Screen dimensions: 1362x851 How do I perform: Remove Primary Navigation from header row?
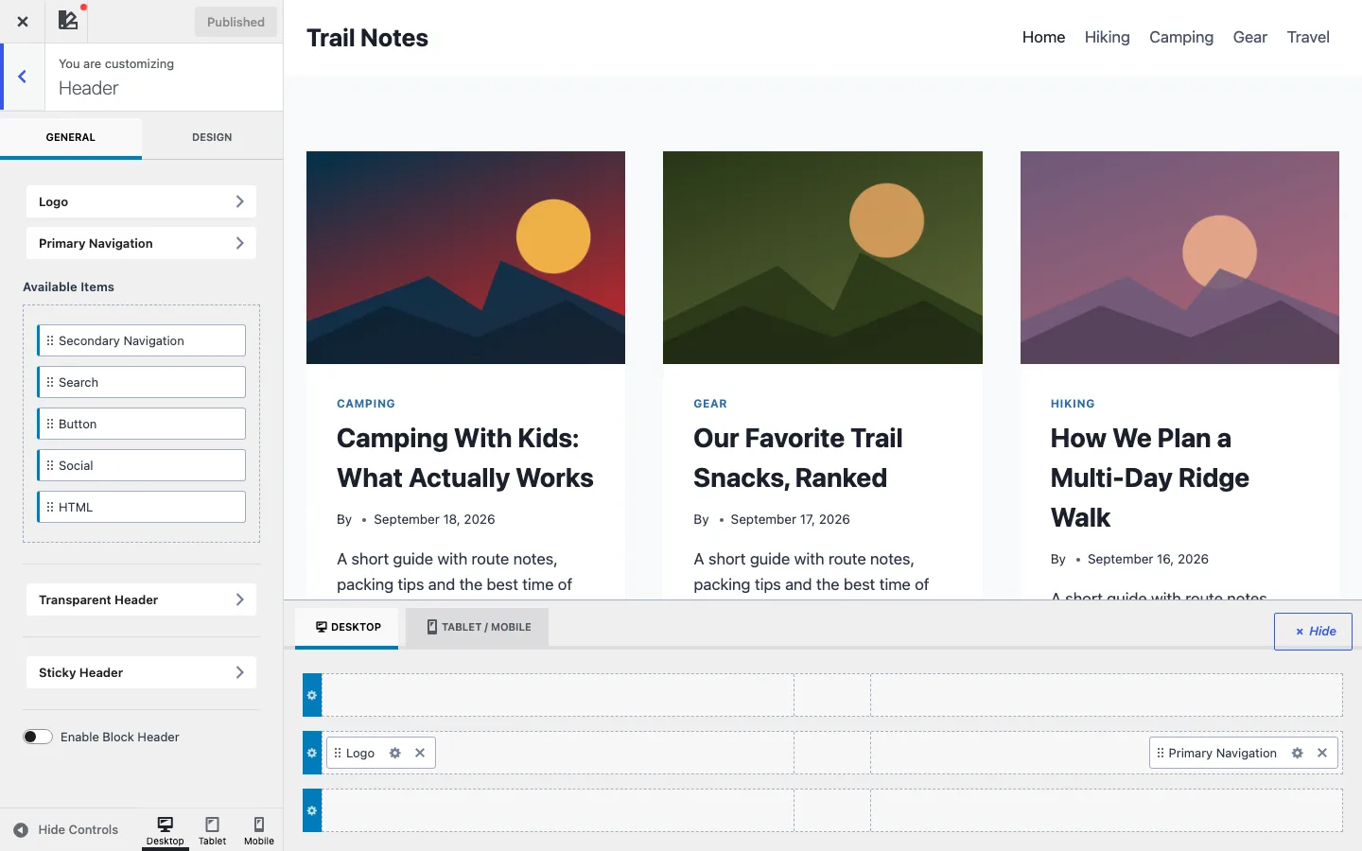coord(1322,754)
